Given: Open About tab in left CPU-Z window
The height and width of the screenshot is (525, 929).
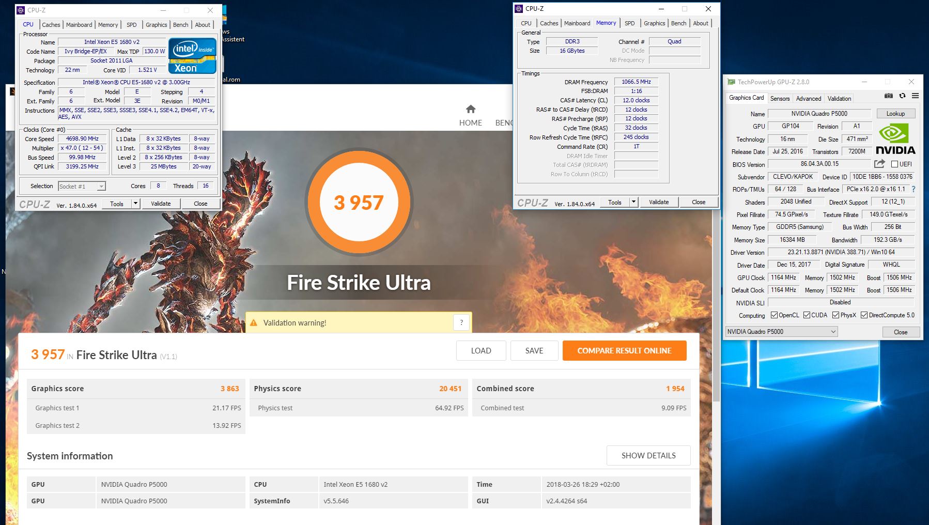Looking at the screenshot, I should [x=203, y=25].
